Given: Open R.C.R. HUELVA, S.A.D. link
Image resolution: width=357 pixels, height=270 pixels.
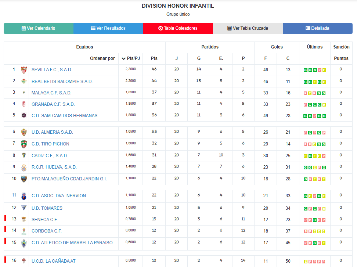Looking at the screenshot, I should coord(54,167).
